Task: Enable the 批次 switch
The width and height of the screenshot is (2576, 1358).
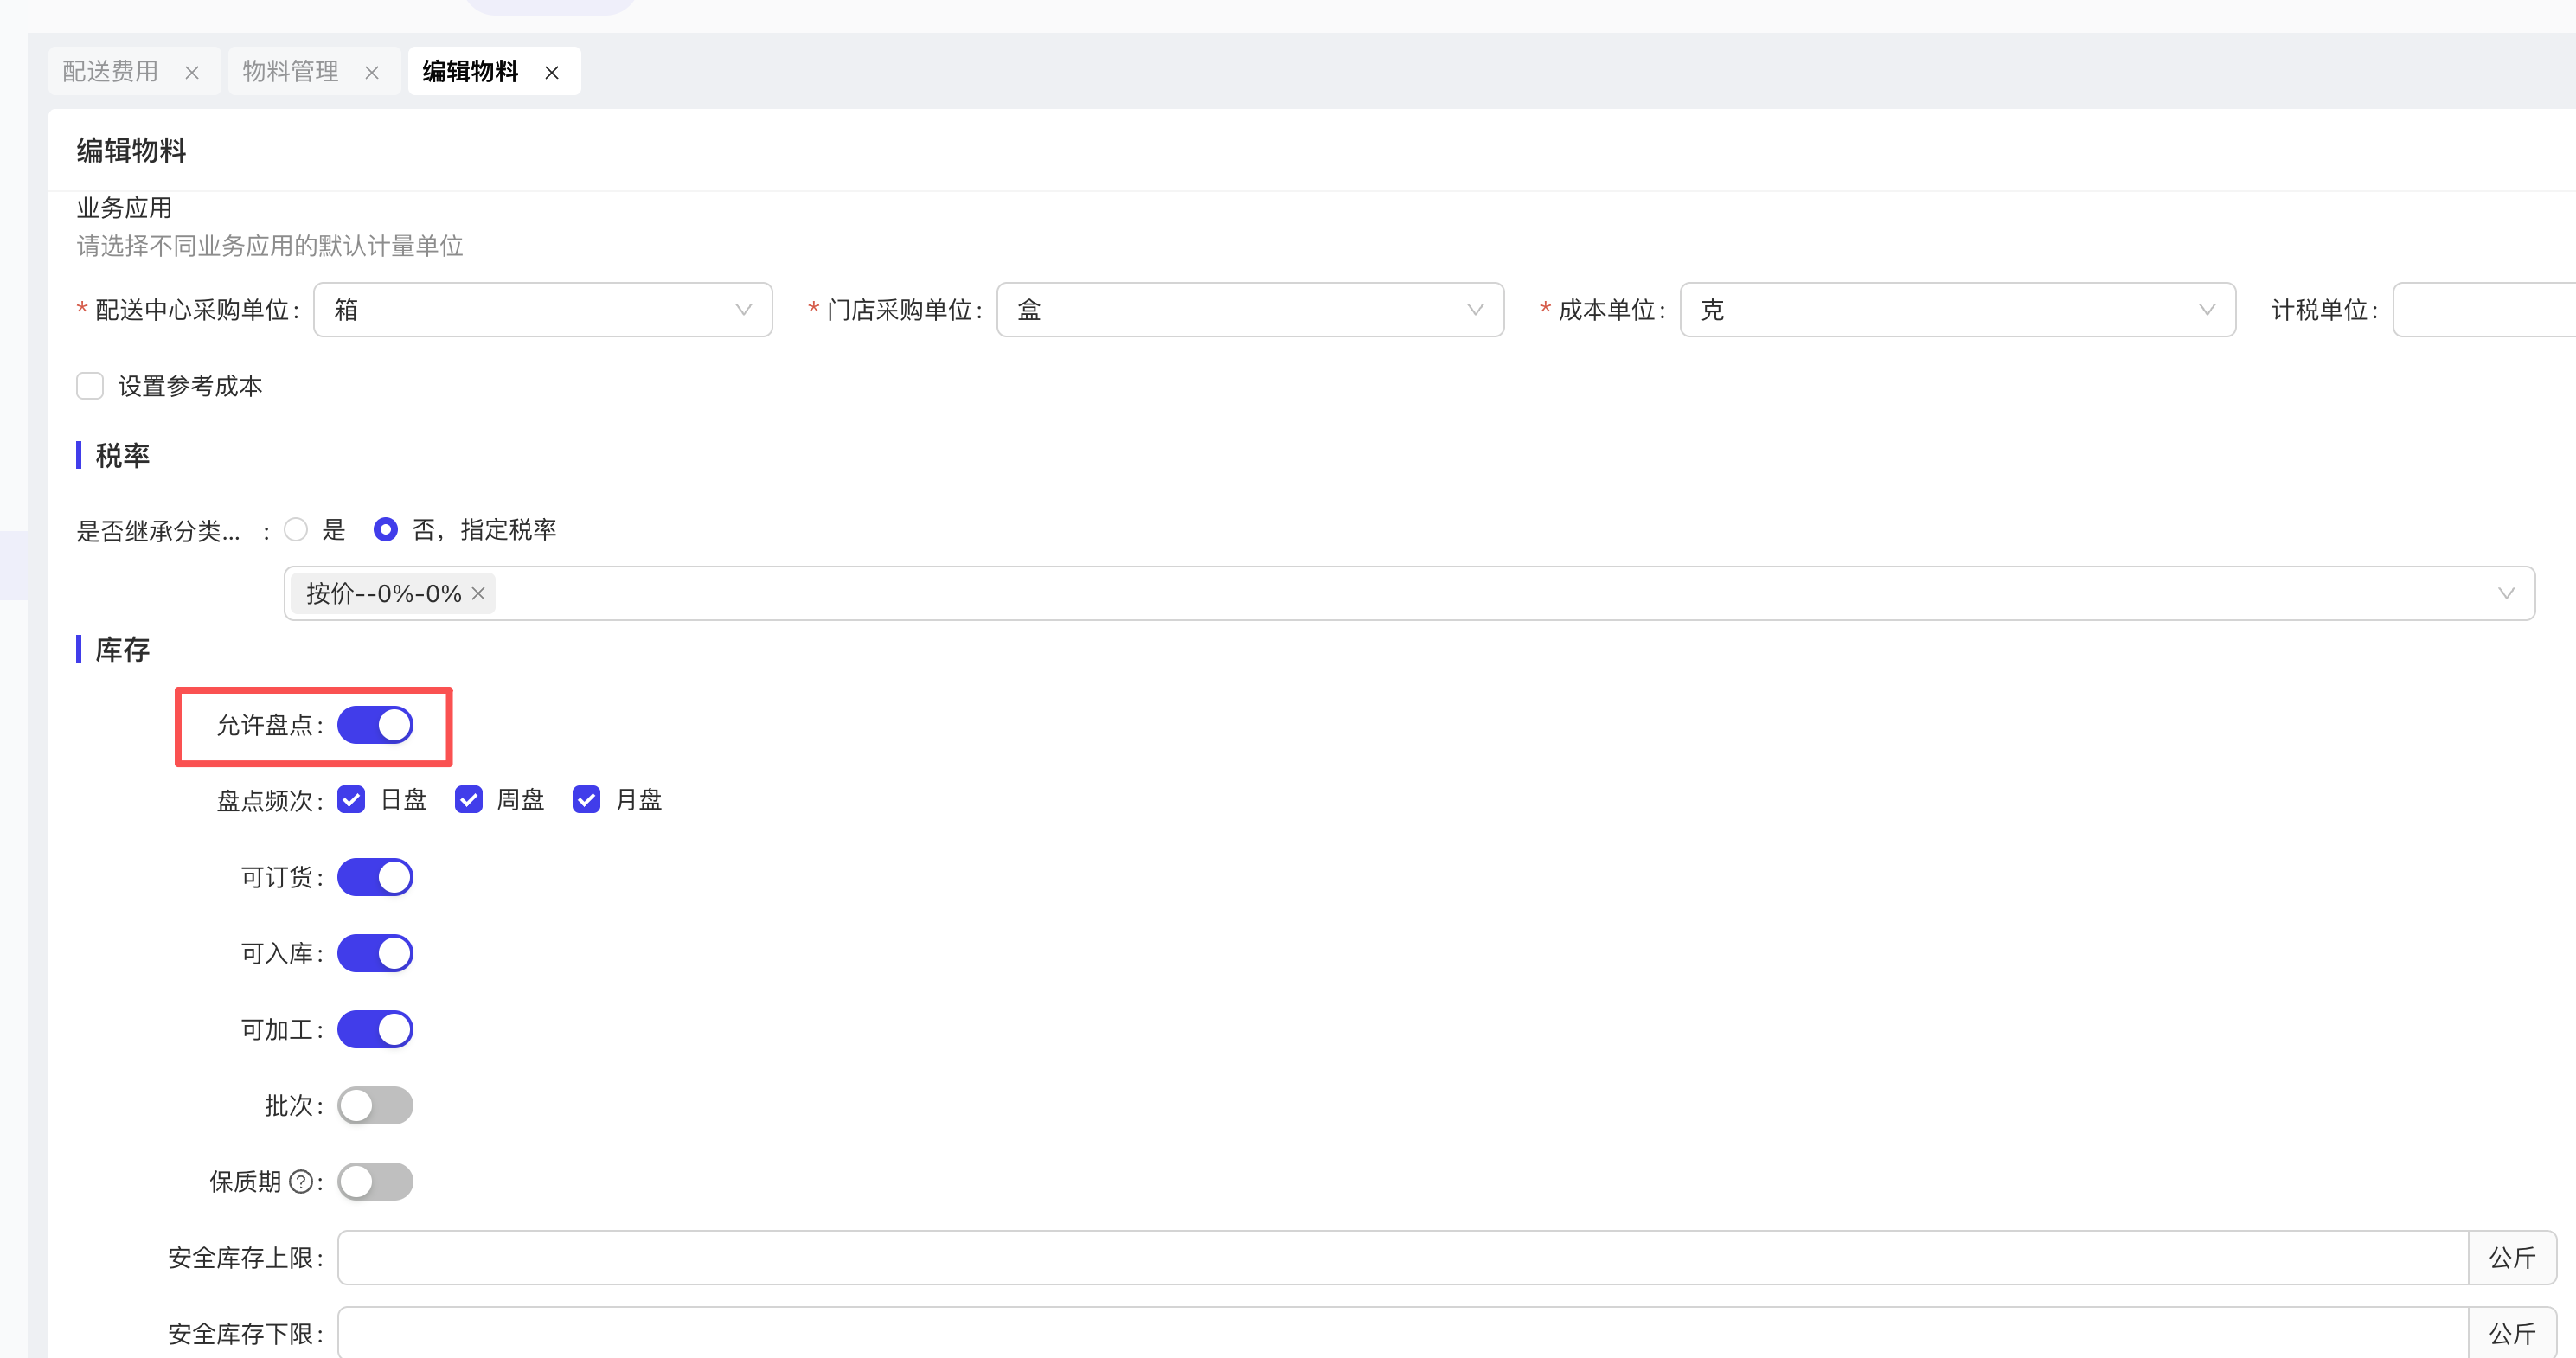Action: 375,1106
